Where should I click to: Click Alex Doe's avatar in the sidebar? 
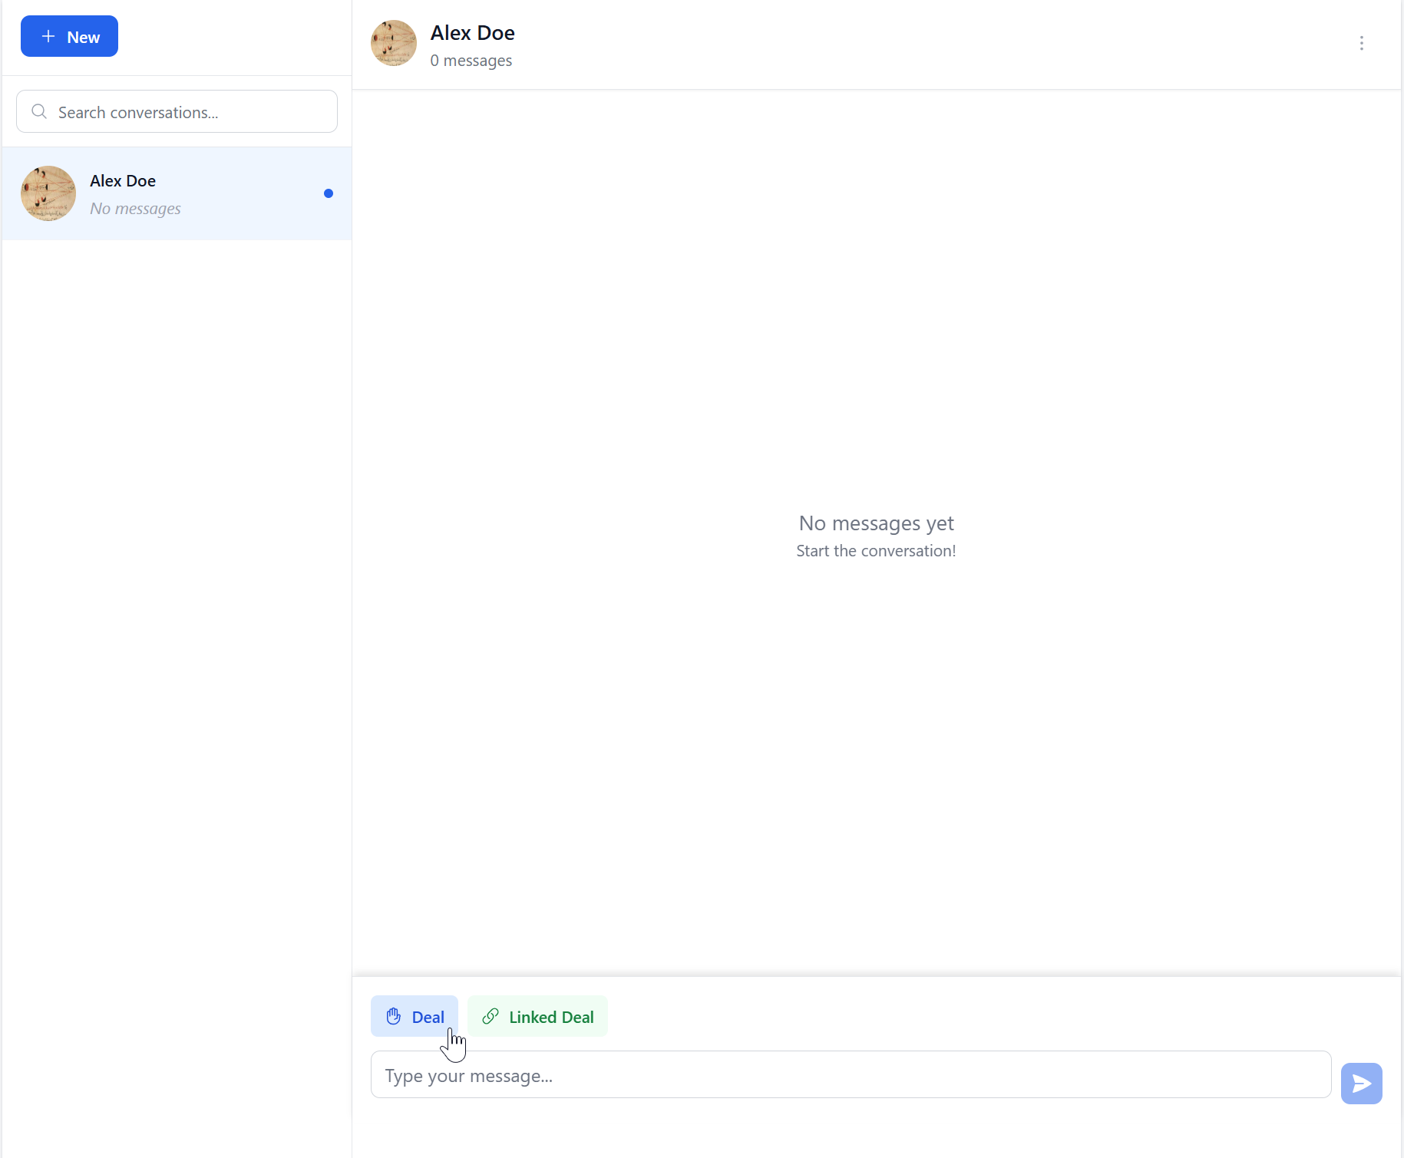(x=48, y=193)
